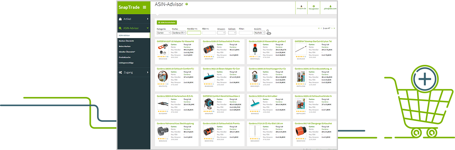Open Gardena 18040-20 Anschlussgarnitur link
The height and width of the screenshot is (150, 455).
pyautogui.click(x=267, y=68)
